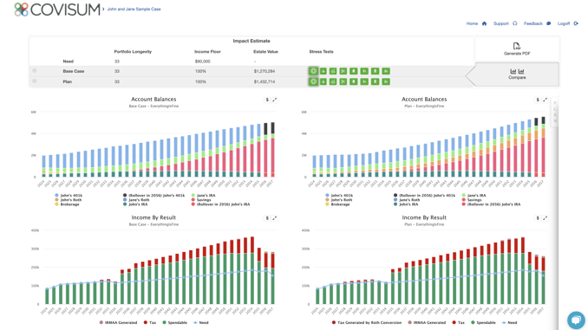Expand Base Case Account Balances chart to fullscreen
Screen dimensions: 588x330
click(275, 100)
